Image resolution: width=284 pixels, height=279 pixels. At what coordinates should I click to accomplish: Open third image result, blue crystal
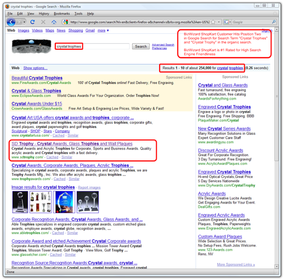(64, 202)
